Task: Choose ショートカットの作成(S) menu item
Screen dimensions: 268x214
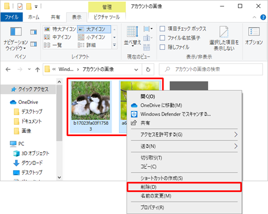Action: tap(184, 178)
